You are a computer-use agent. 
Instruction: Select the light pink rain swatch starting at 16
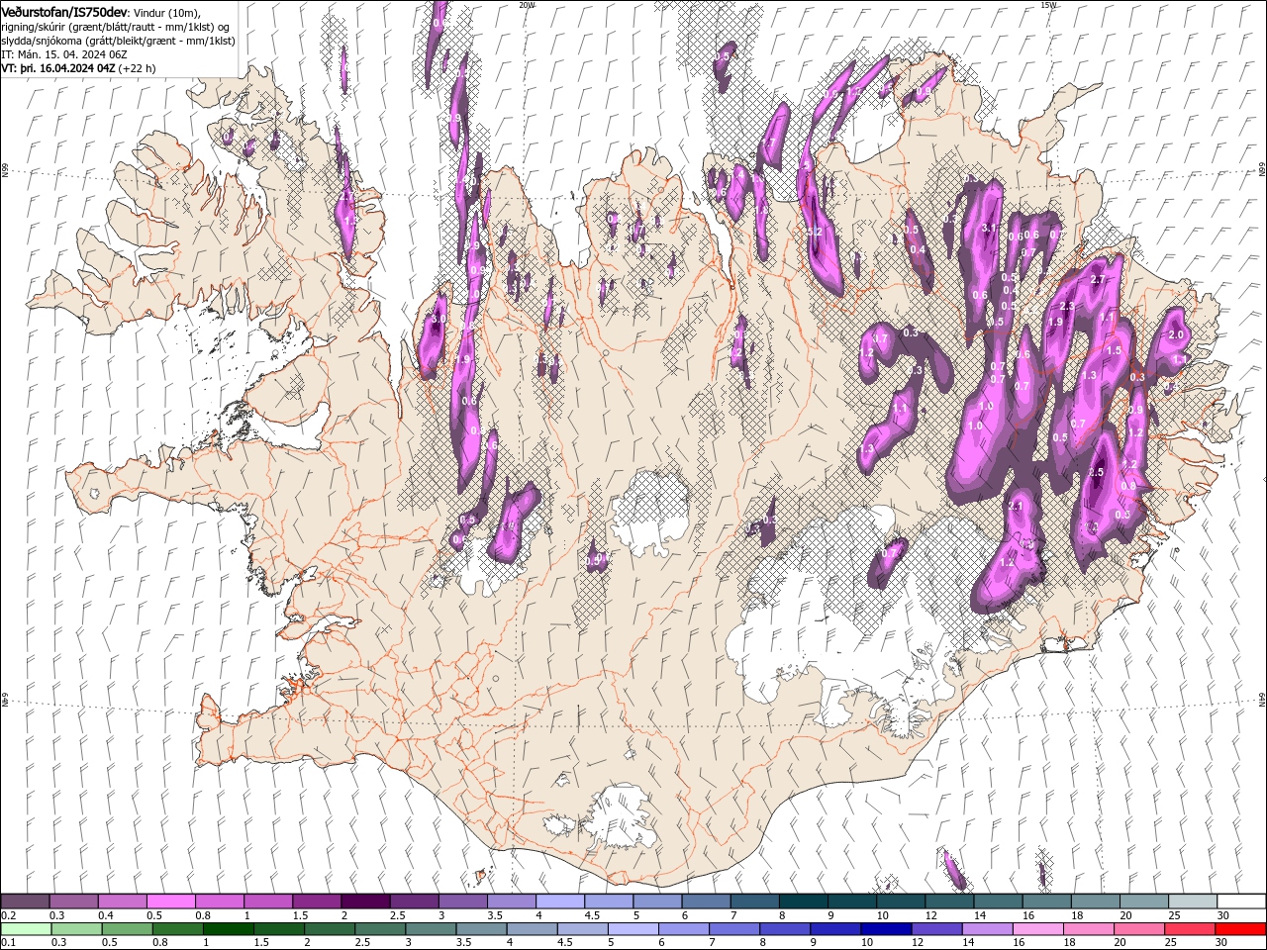(1037, 929)
